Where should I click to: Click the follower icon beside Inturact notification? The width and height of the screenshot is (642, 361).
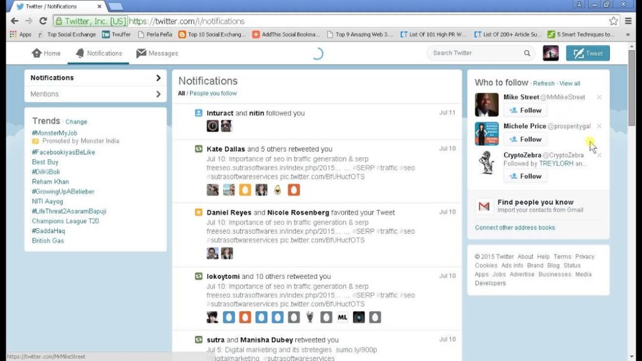pyautogui.click(x=199, y=113)
